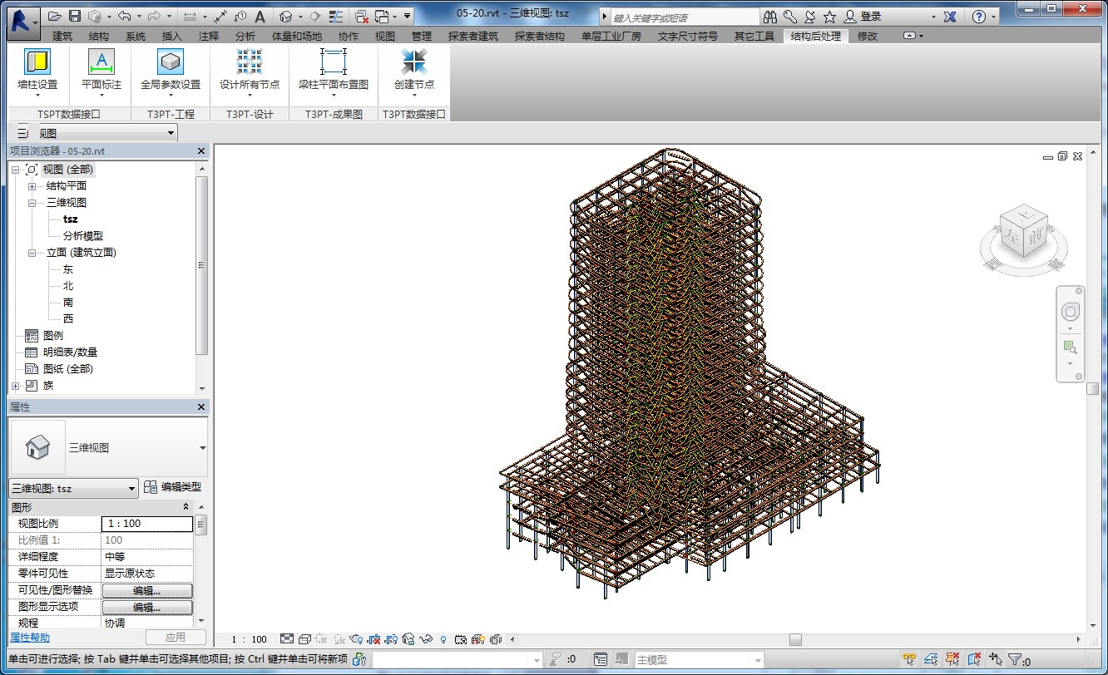This screenshot has height=675, width=1108.
Task: Open the 墙柱设置 tool in ribbon
Action: (x=37, y=70)
